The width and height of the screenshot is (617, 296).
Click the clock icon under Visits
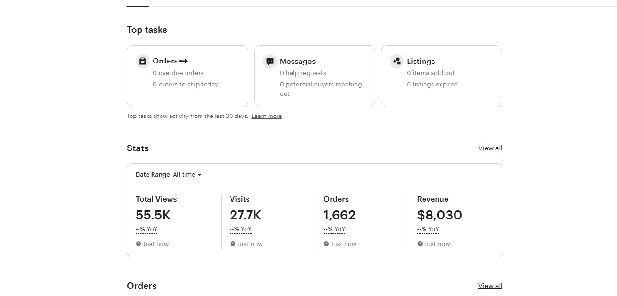232,244
